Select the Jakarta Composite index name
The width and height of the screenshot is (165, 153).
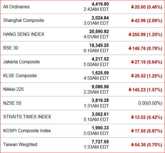coord(22,62)
